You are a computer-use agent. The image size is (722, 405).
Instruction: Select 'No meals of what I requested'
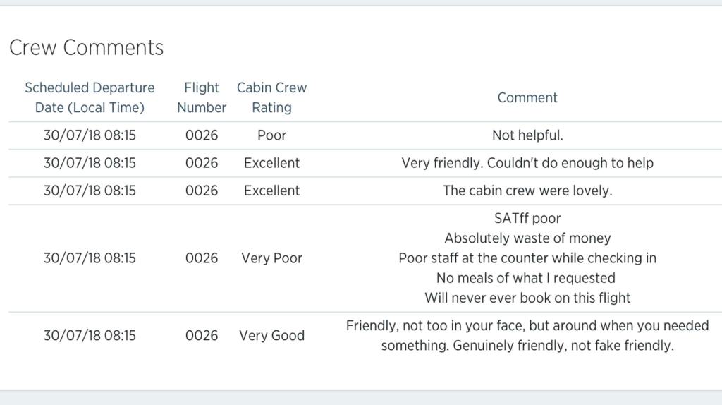click(x=527, y=278)
